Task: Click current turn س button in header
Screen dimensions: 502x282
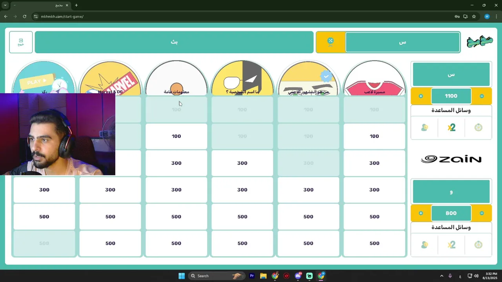Action: point(402,42)
